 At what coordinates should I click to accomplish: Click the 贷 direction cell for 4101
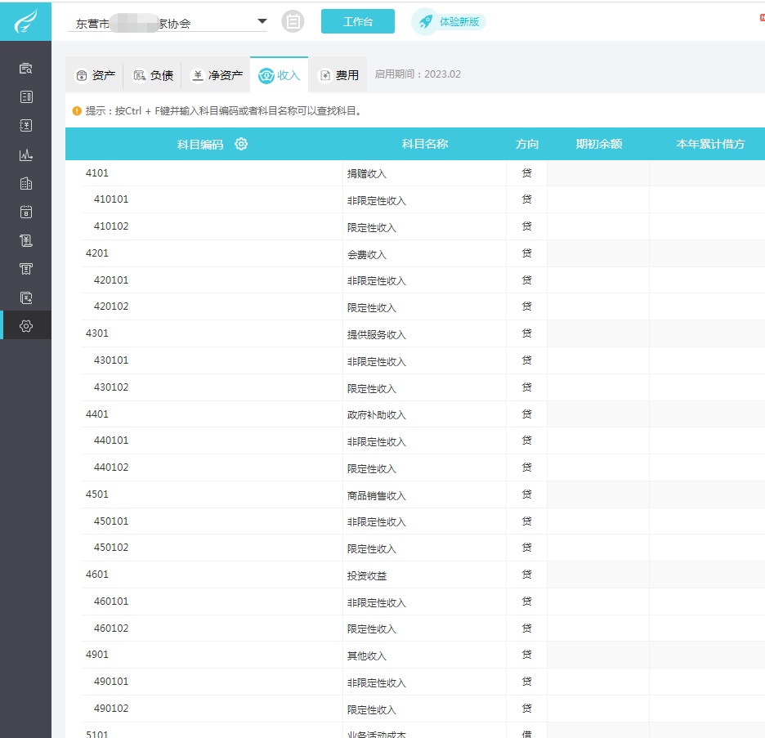tap(527, 173)
